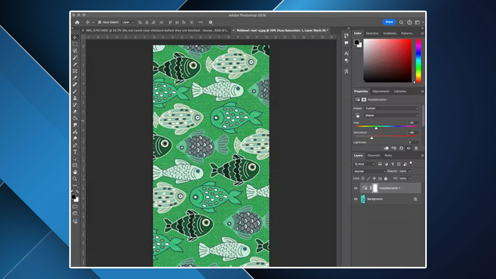Open the workspace switcher dropdown
This screenshot has width=496, height=279.
point(419,22)
